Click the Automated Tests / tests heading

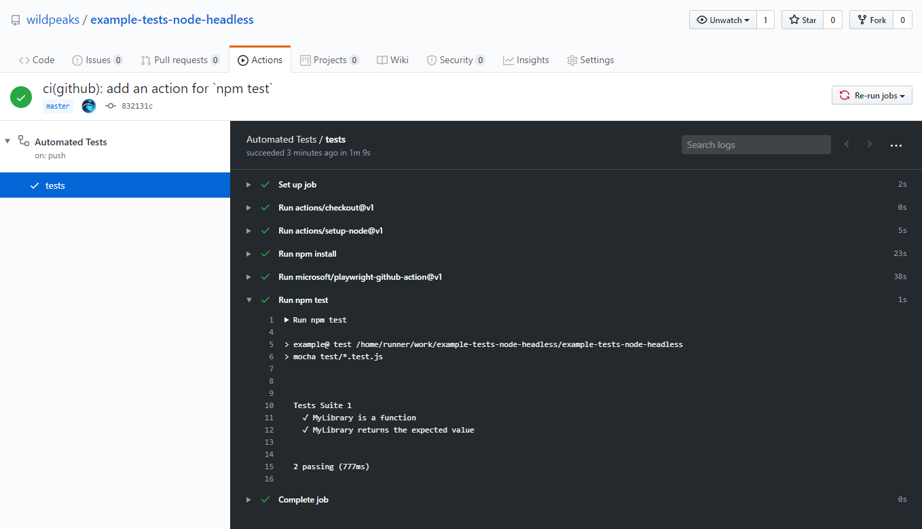[x=296, y=139]
